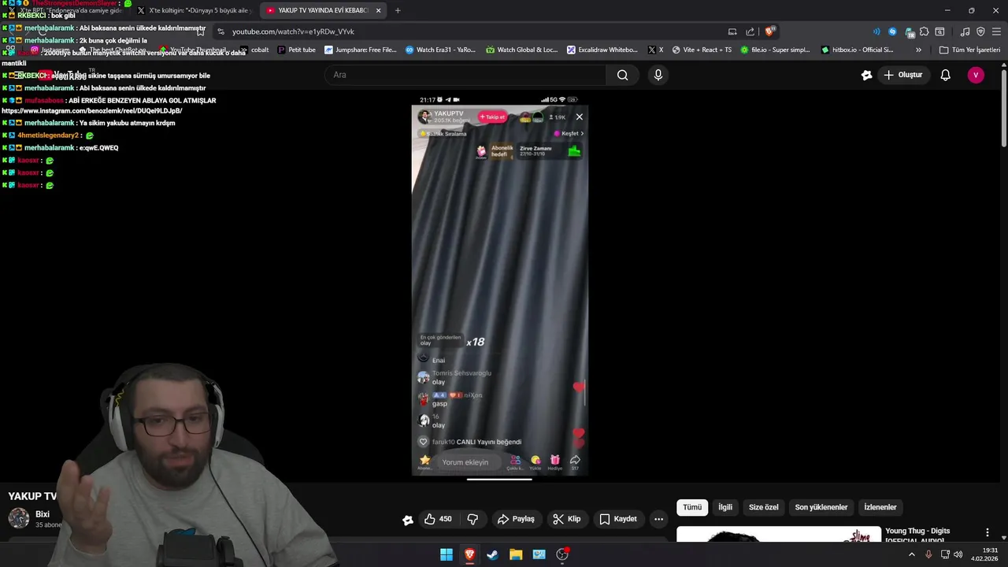Open Windows Start menu
Screen dimensions: 1008x567
(x=447, y=554)
